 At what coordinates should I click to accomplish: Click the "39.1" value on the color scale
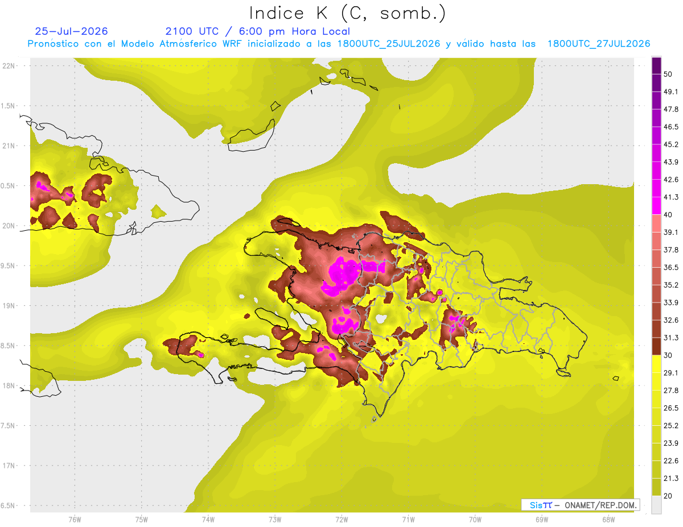[x=672, y=232]
